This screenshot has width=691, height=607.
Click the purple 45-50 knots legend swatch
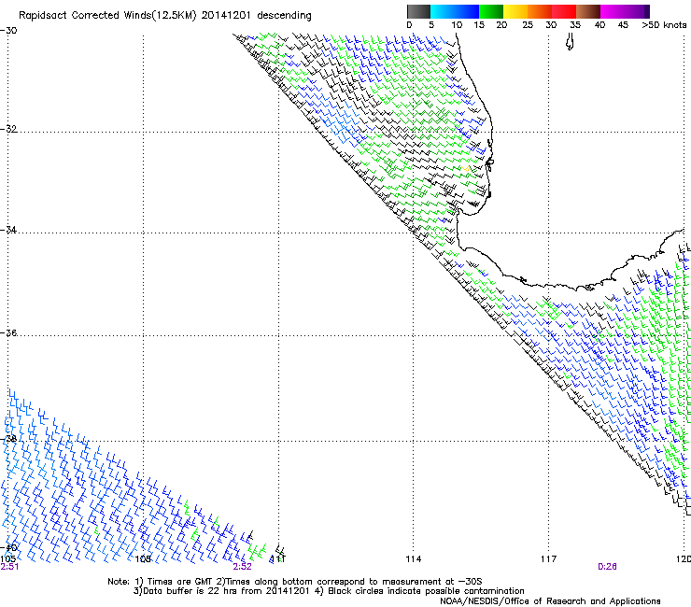point(637,11)
